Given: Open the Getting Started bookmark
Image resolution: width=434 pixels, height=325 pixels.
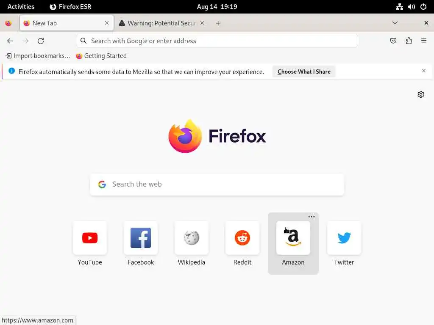Looking at the screenshot, I should 101,56.
